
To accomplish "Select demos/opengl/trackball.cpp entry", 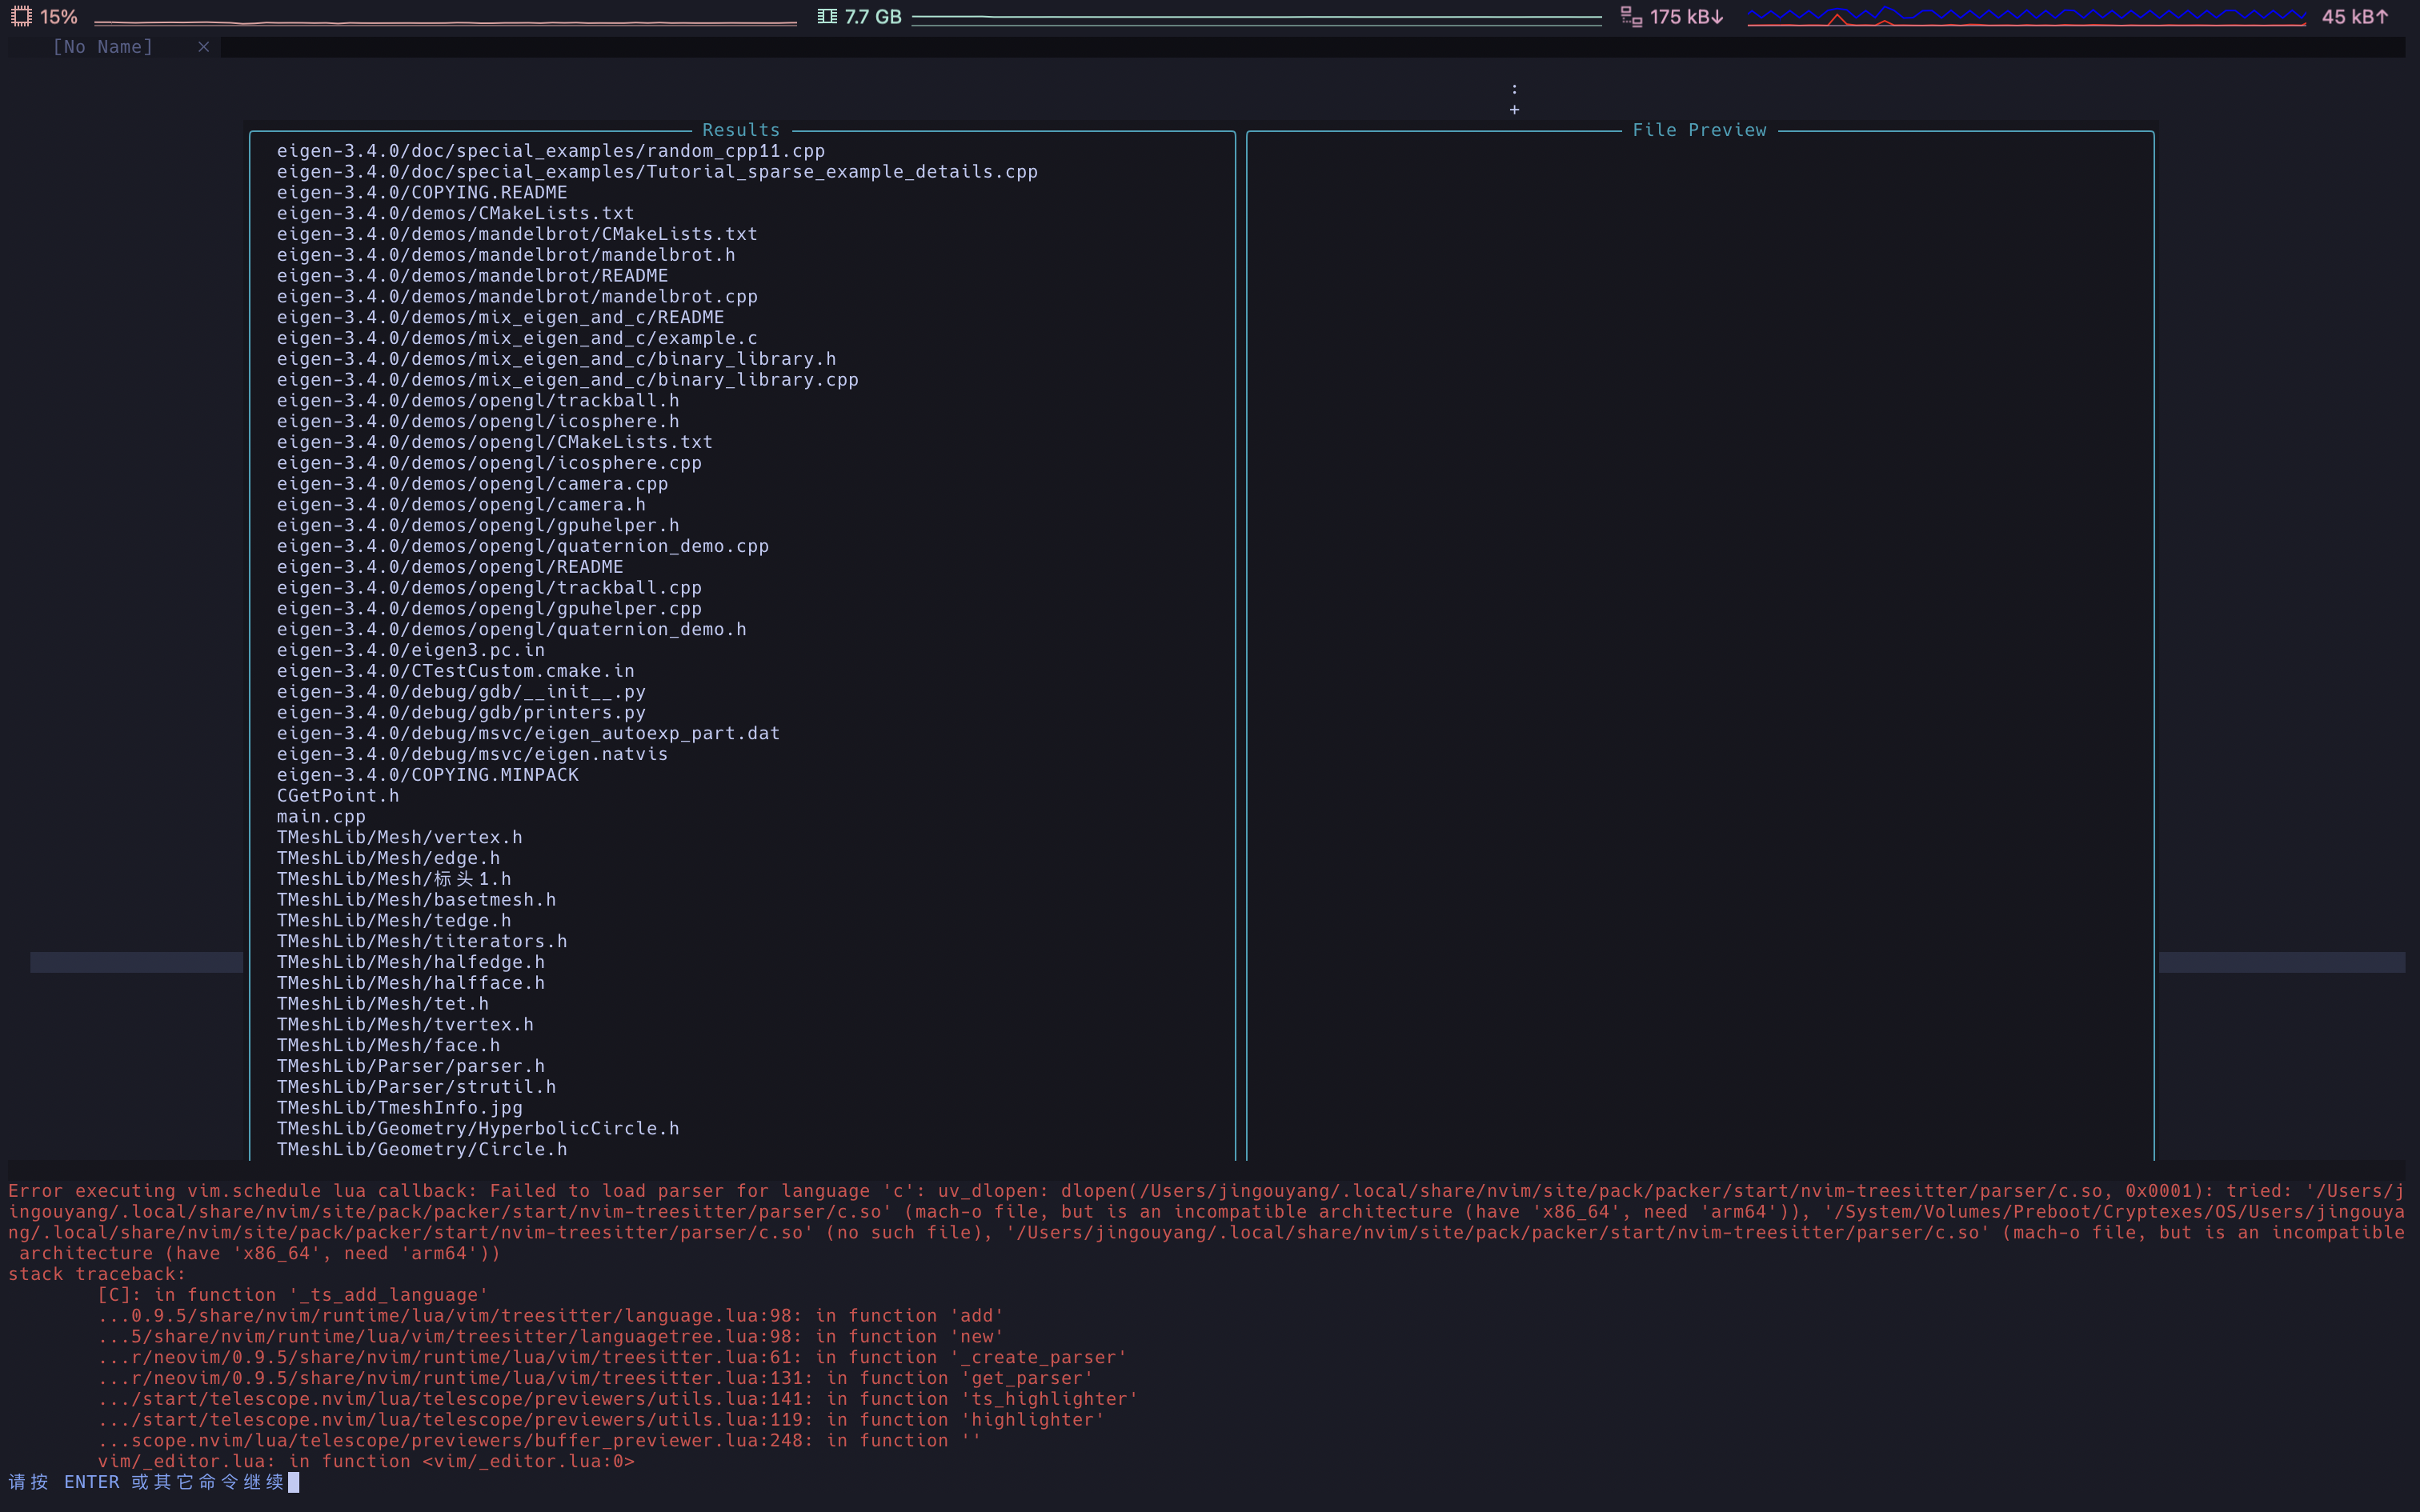I will [x=489, y=588].
